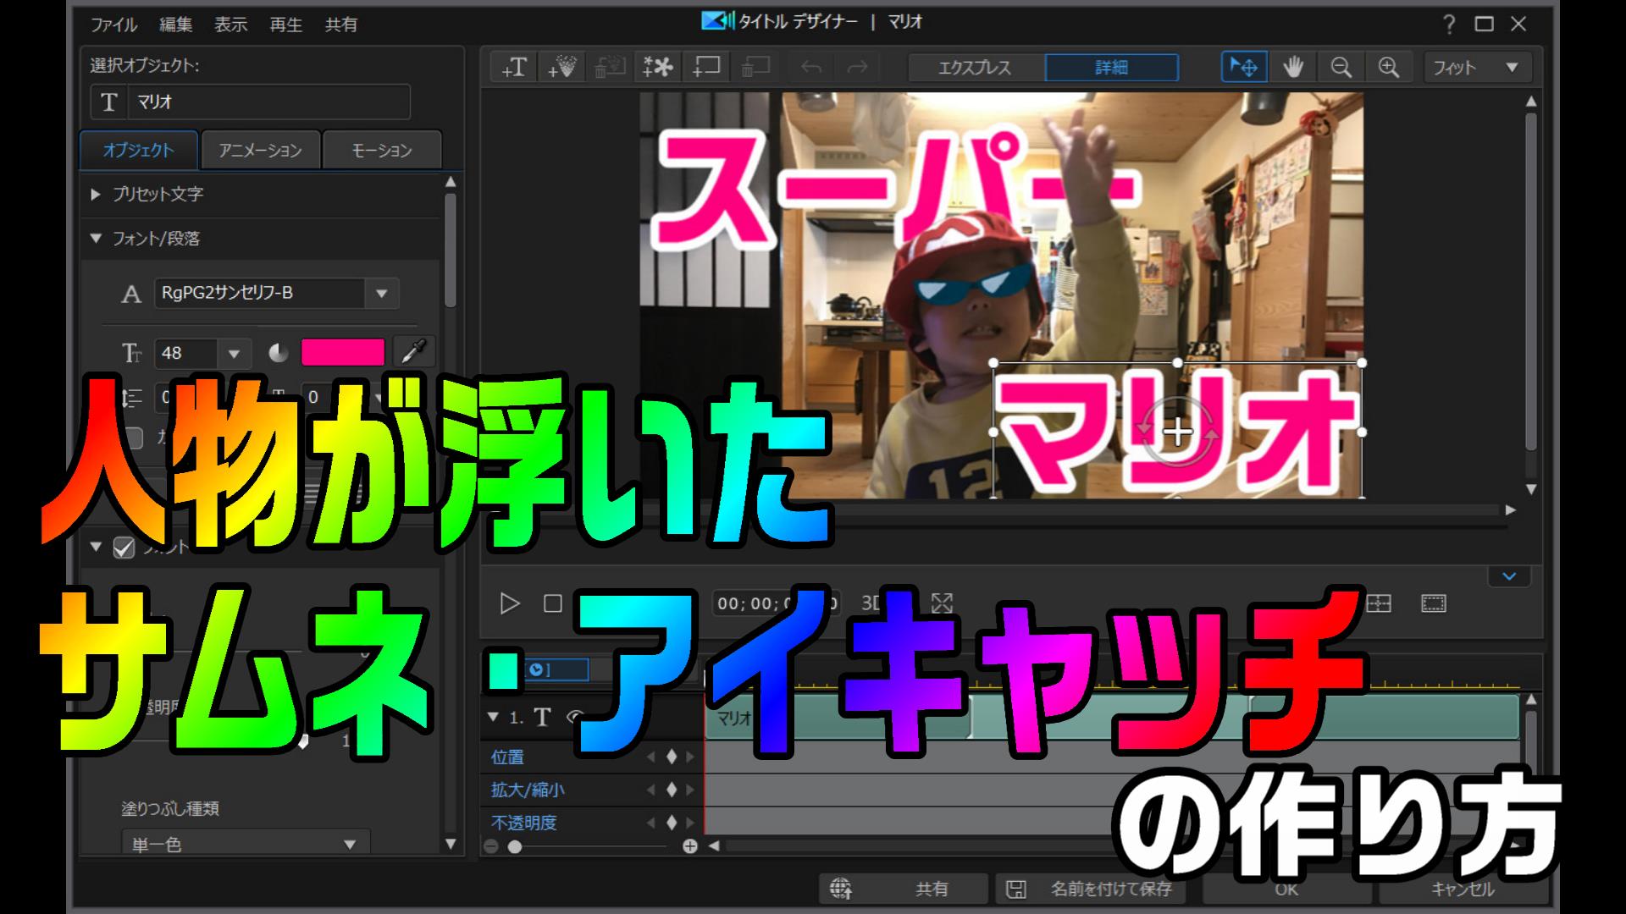Viewport: 1626px width, 914px height.
Task: Switch to エクスプレス mode
Action: coord(976,67)
